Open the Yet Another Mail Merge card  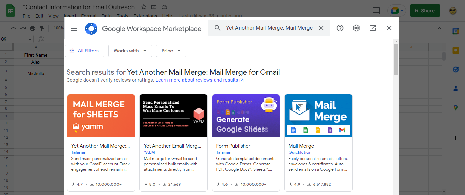(101, 143)
